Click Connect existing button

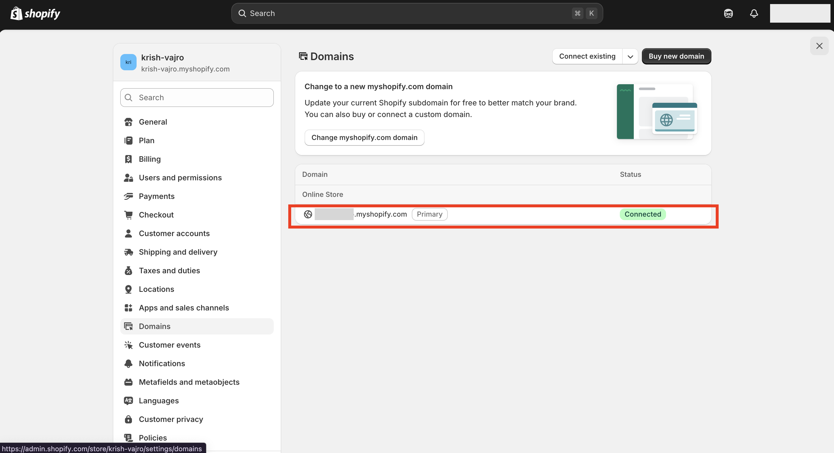587,56
